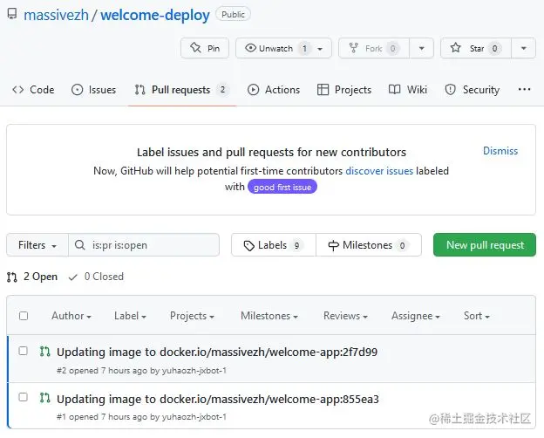Open pull request updating image to welcome-app:855ea3

point(218,399)
